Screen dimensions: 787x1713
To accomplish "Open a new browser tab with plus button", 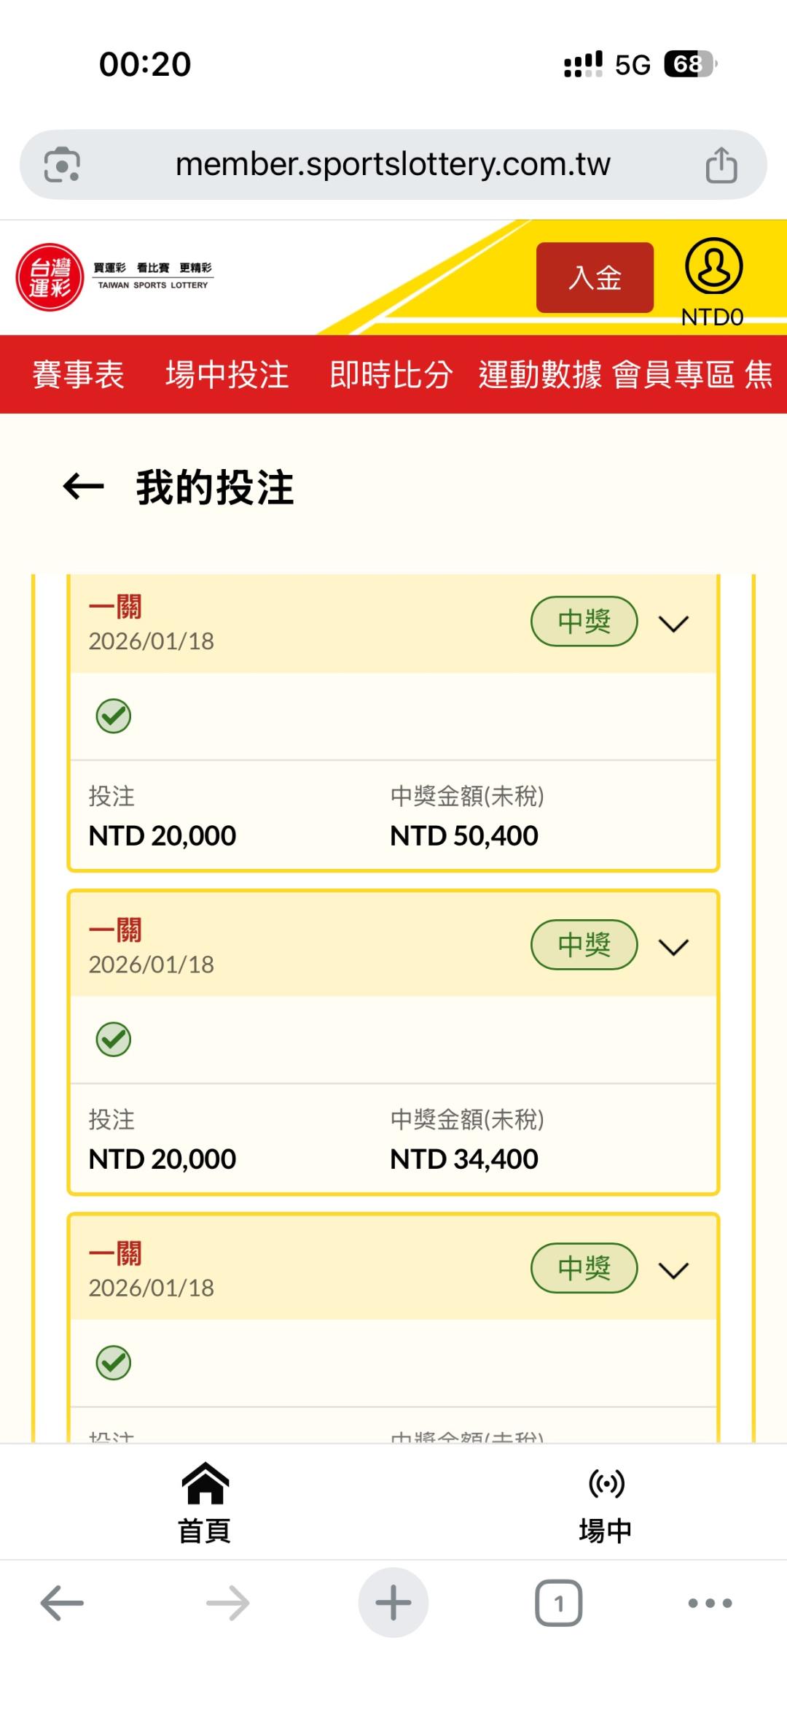I will coord(393,1603).
